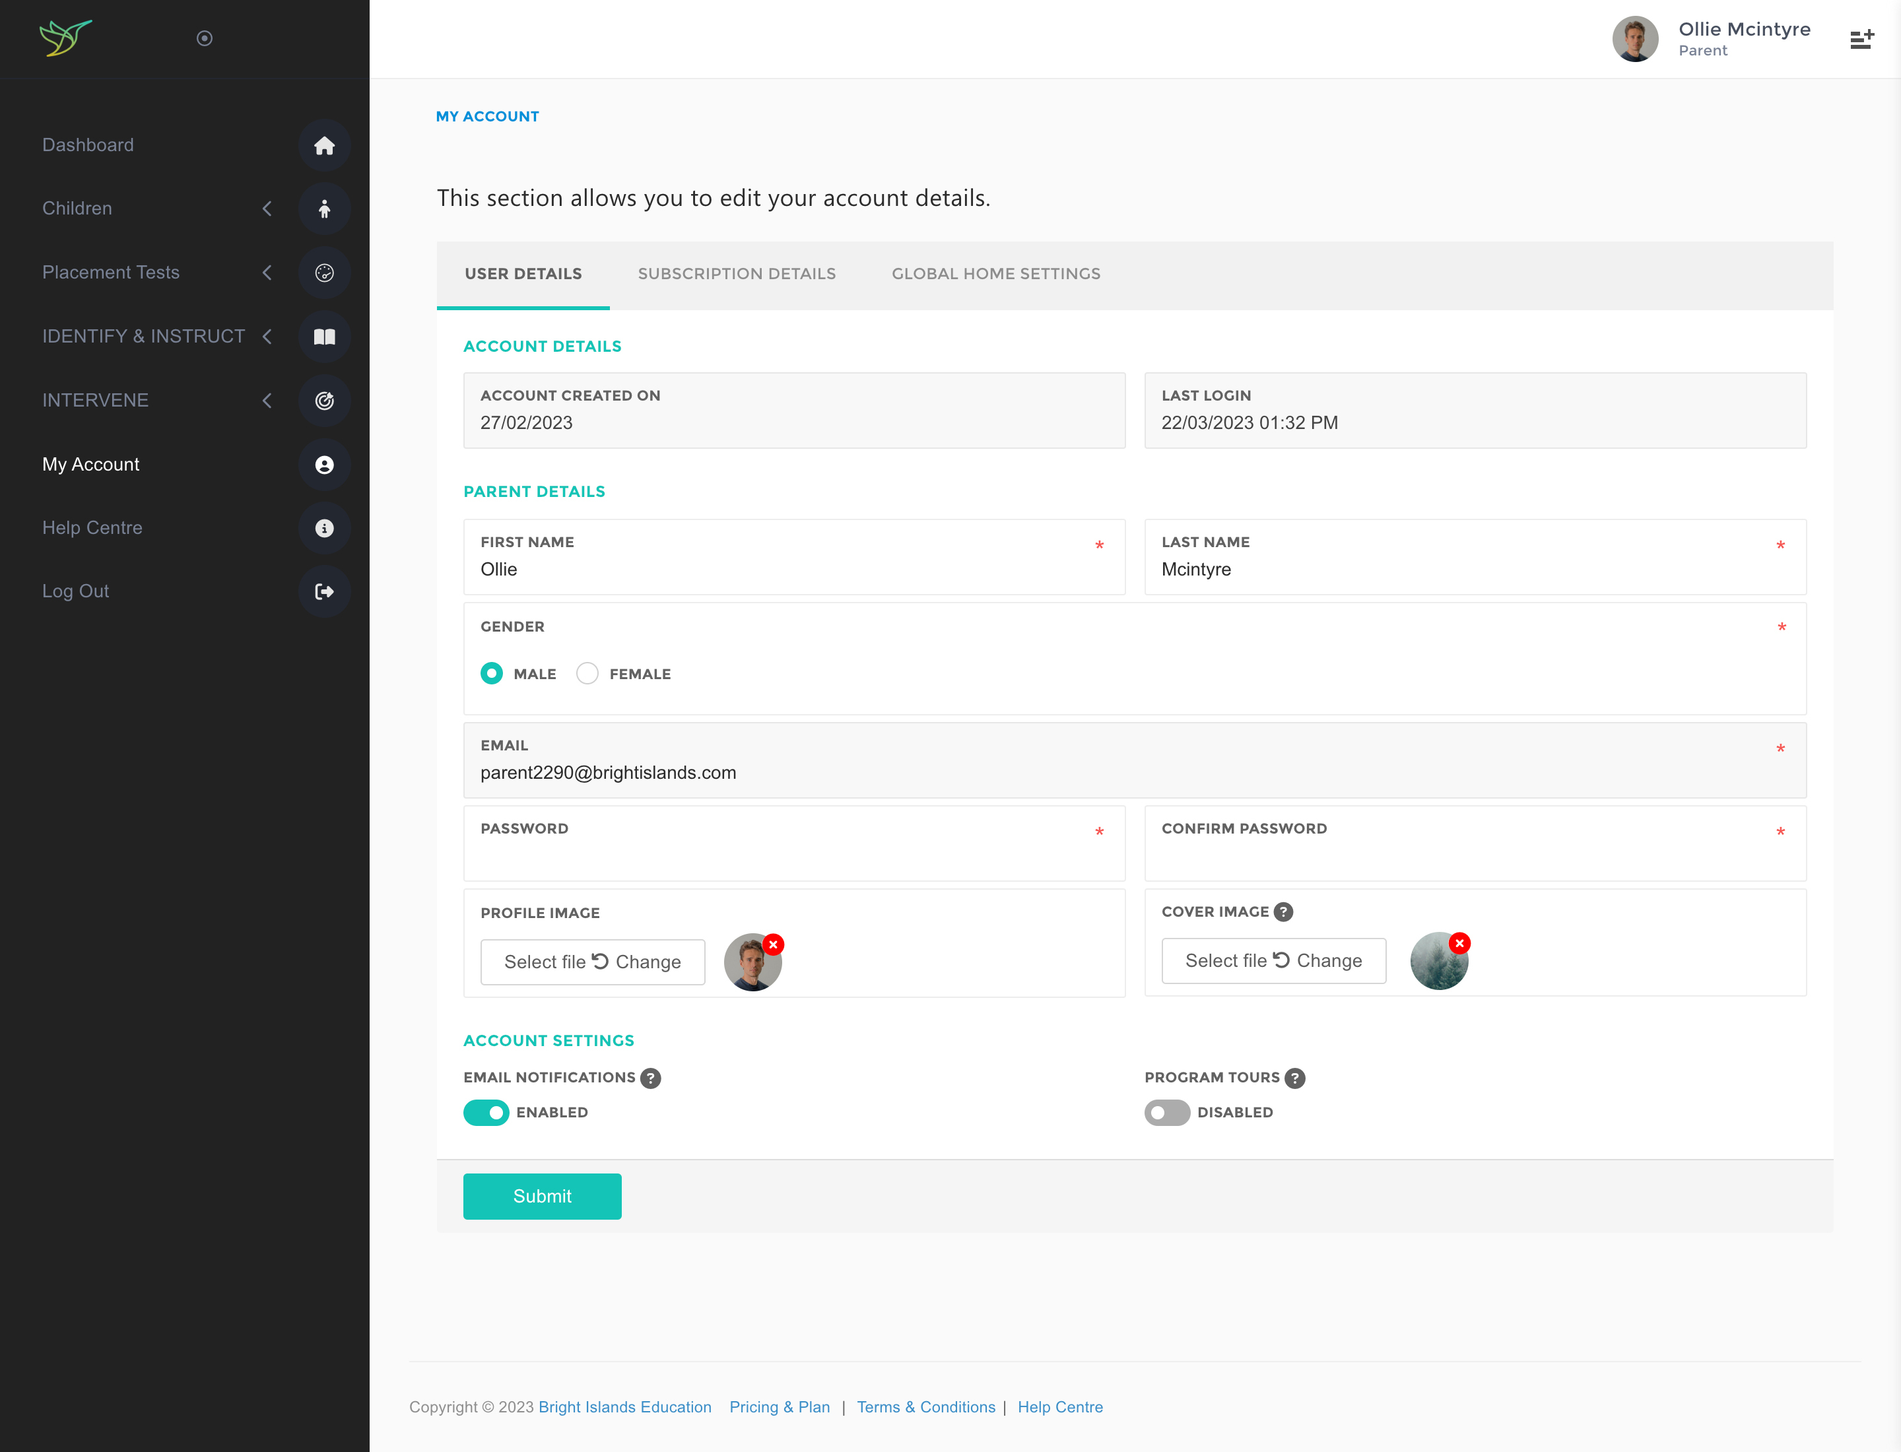Disable the Email Notifications toggle

(x=486, y=1112)
